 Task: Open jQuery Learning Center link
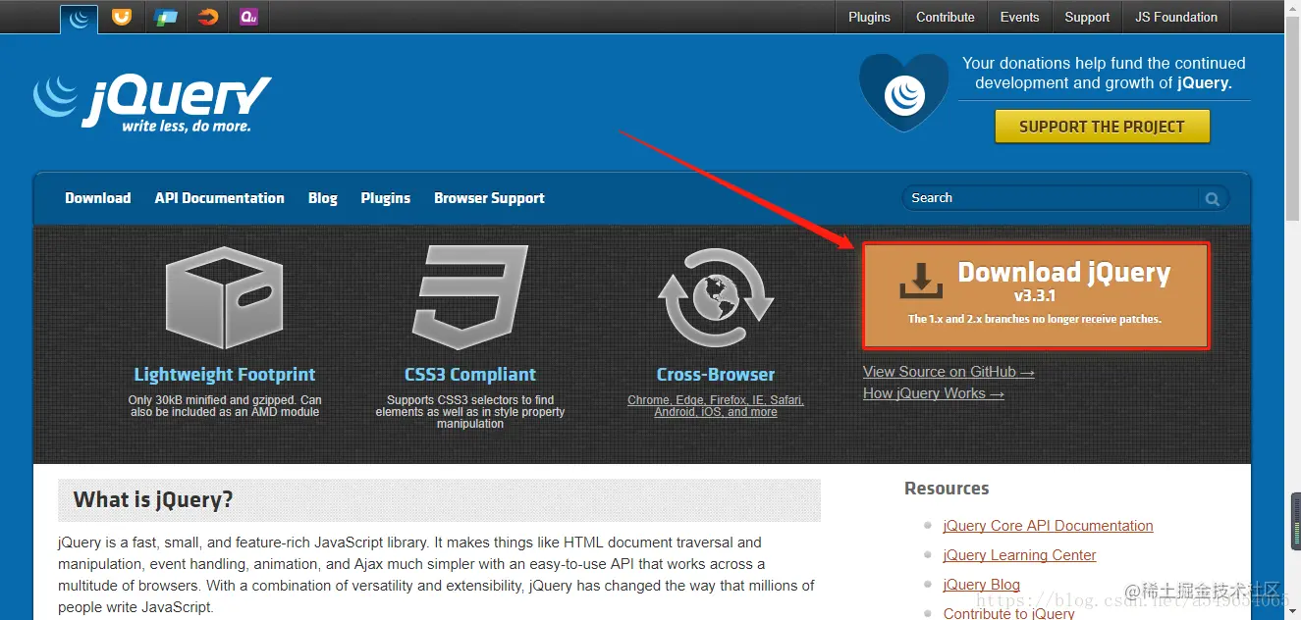click(1019, 555)
